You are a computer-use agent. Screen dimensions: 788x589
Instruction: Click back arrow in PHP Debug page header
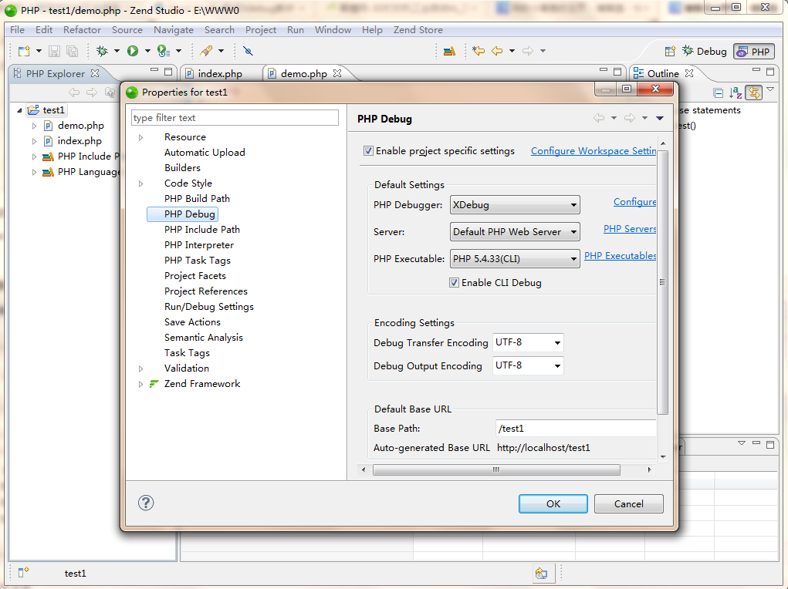pyautogui.click(x=599, y=118)
